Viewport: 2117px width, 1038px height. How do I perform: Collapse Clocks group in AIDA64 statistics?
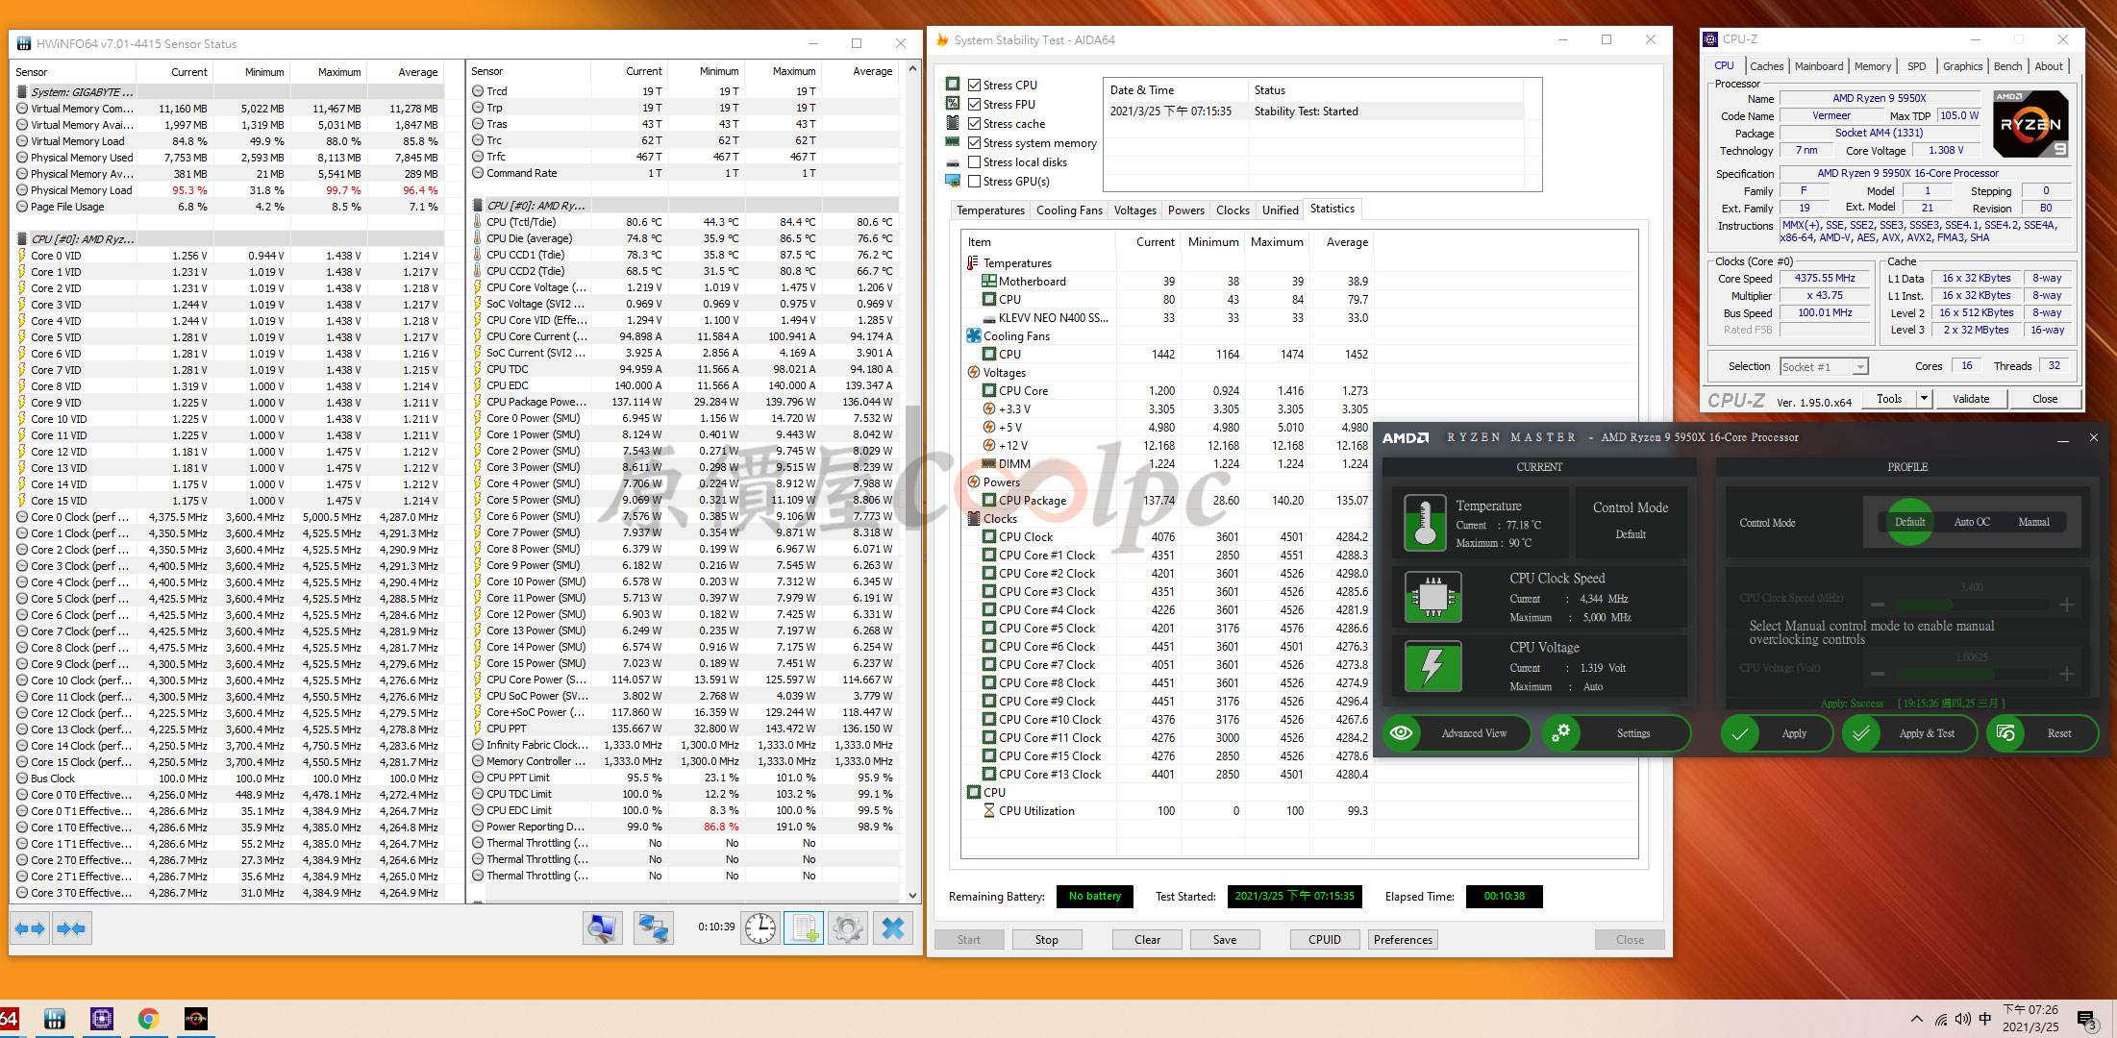973,518
